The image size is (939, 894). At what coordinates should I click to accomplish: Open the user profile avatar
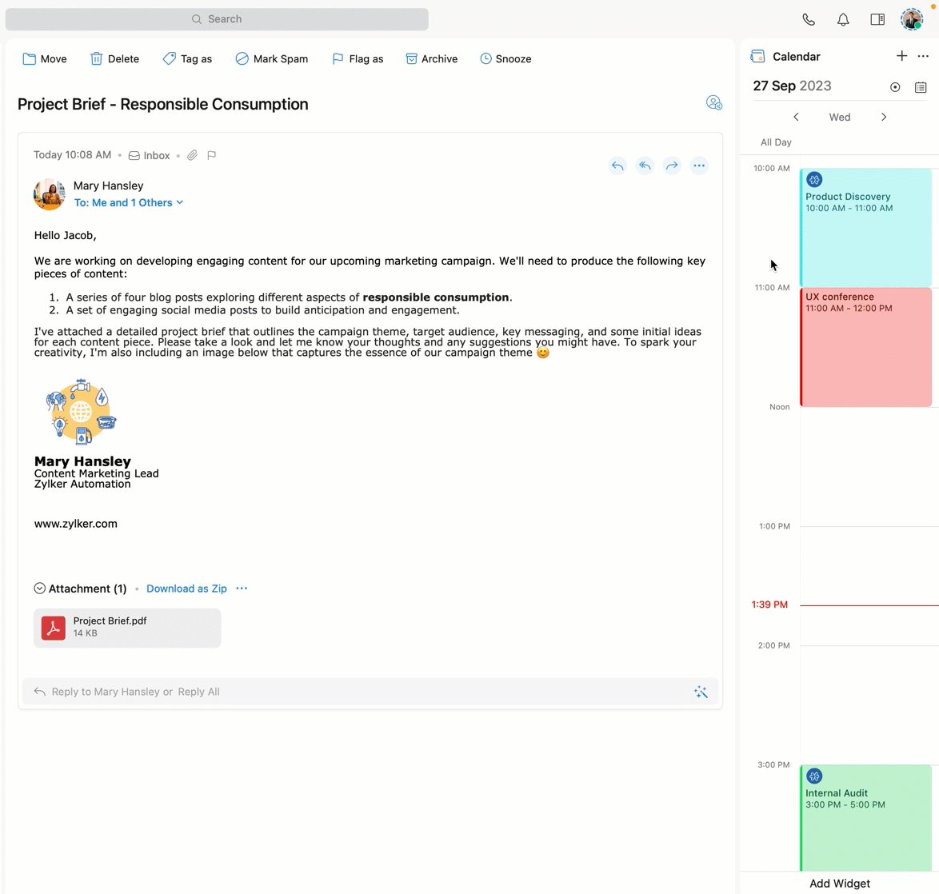(x=912, y=19)
